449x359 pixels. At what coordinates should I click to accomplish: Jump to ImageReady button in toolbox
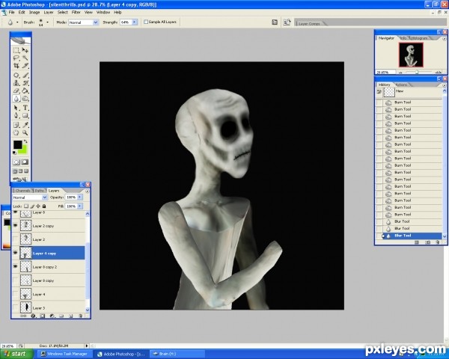click(21, 179)
